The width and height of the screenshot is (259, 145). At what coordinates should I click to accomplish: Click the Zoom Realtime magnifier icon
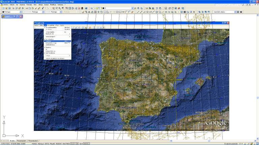(x=57, y=8)
